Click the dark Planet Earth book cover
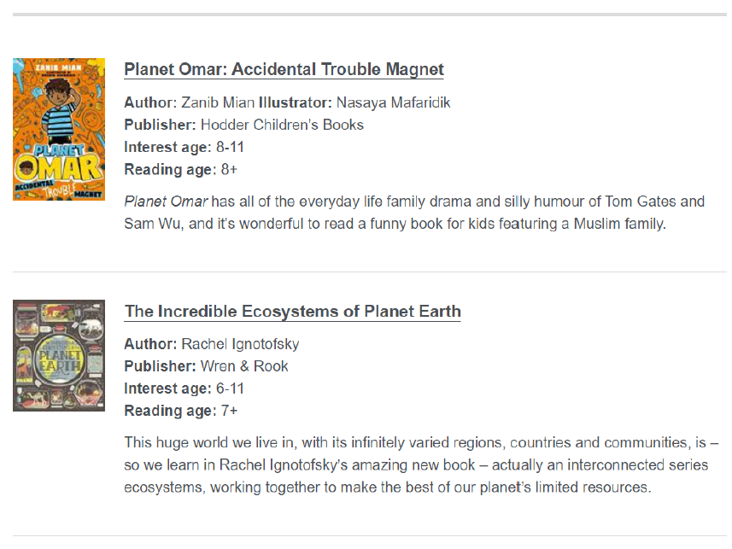732x549 pixels. 59,355
